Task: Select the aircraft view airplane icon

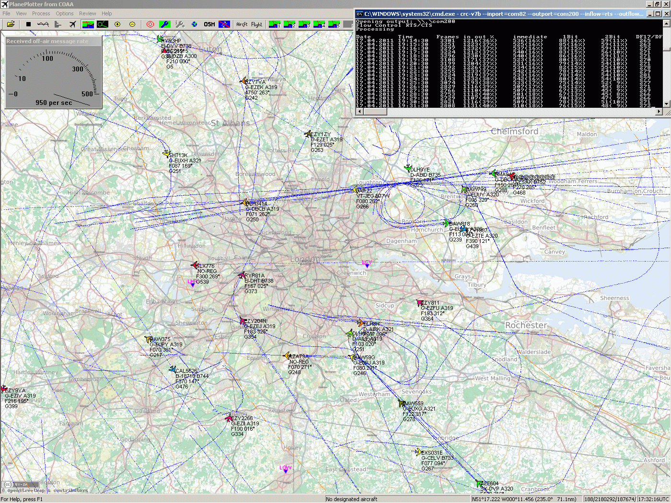Action: [72, 24]
